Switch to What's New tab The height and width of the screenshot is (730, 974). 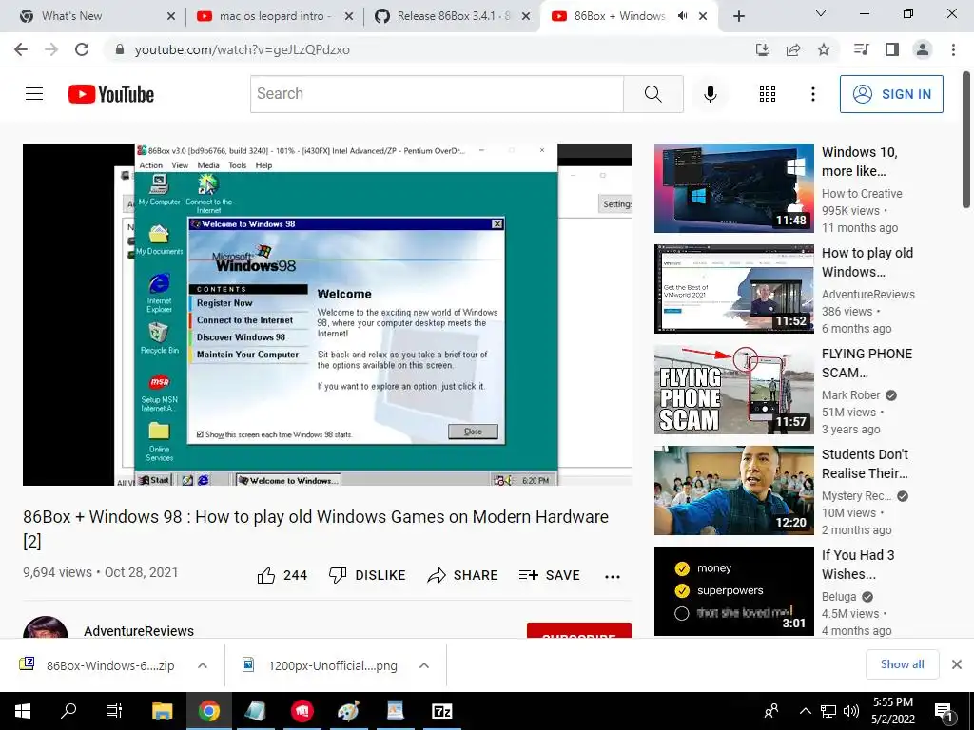pyautogui.click(x=93, y=16)
